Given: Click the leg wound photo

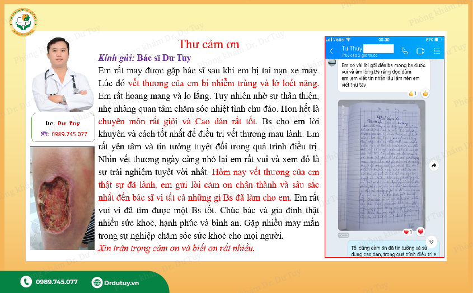Looking at the screenshot, I should [63, 199].
